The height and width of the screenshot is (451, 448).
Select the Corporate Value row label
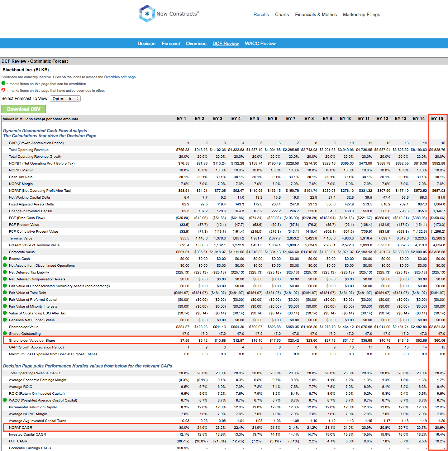[x=22, y=252]
